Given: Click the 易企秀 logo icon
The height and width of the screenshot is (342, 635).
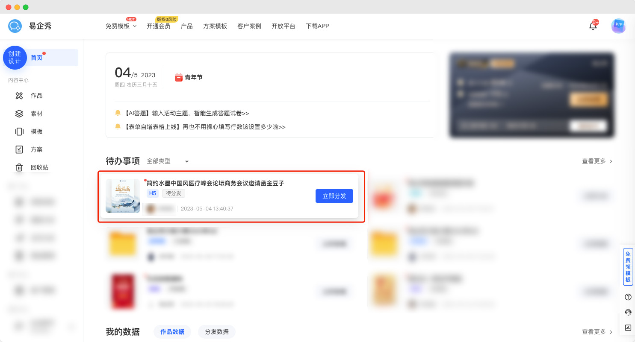Looking at the screenshot, I should pyautogui.click(x=15, y=26).
